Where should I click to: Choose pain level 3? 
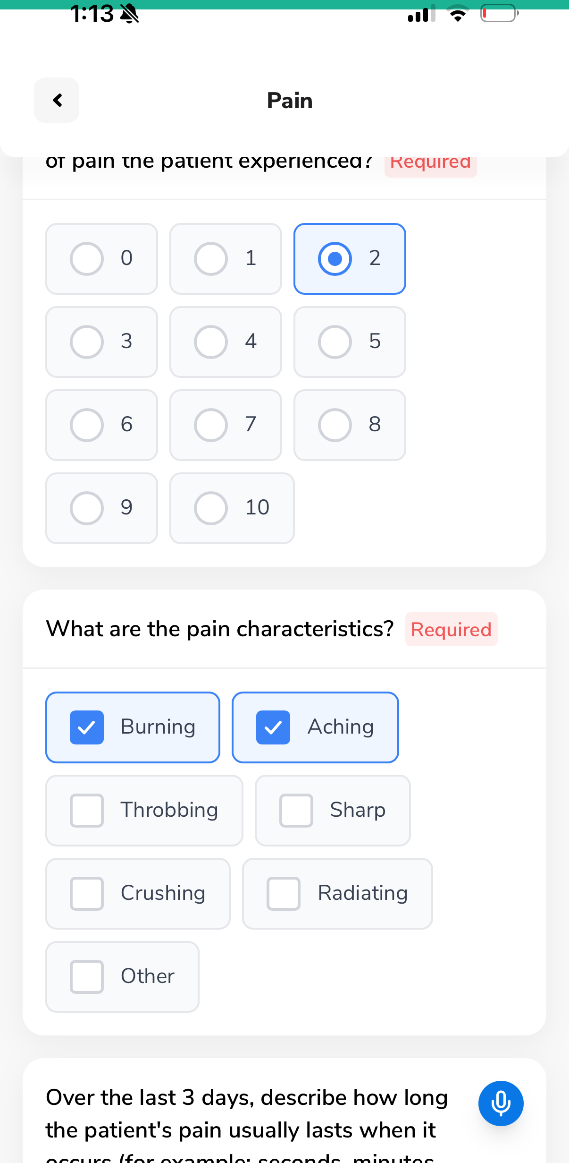pos(101,342)
